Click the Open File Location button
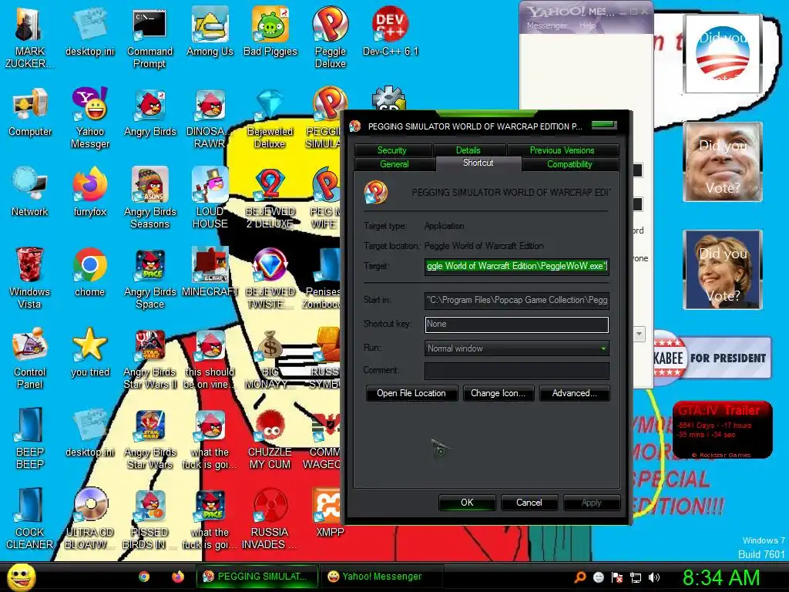This screenshot has height=592, width=789. pos(411,393)
